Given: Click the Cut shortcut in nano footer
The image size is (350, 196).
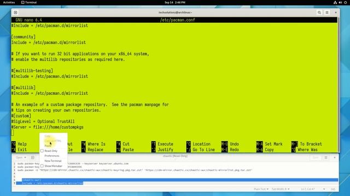Looking at the screenshot, I should click(x=122, y=144).
